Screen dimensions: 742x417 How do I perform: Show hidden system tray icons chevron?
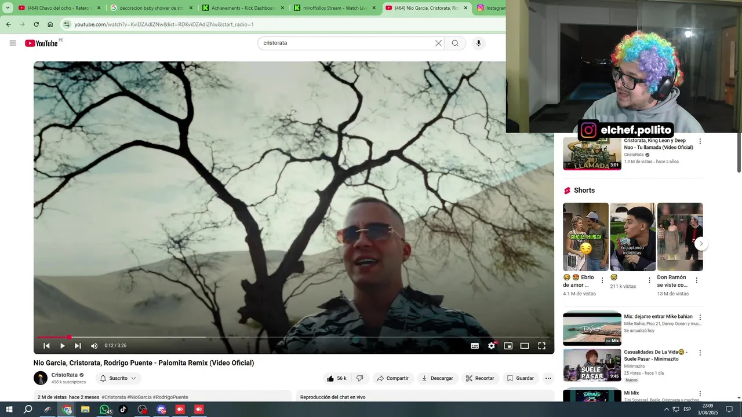666,409
